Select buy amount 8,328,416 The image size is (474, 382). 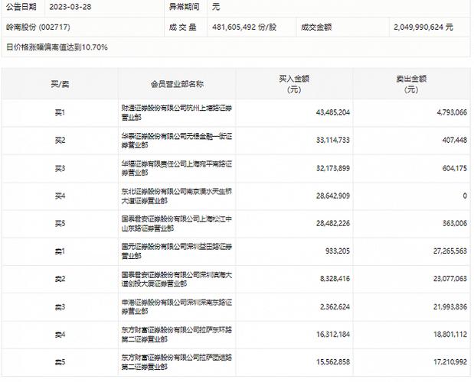pyautogui.click(x=335, y=279)
